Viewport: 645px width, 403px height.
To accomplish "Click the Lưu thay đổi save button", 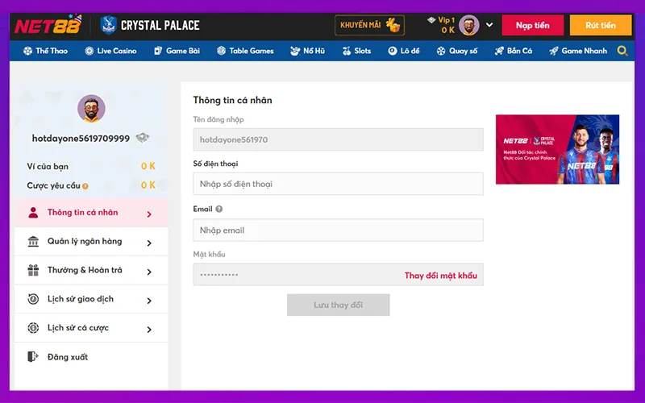I will click(338, 305).
